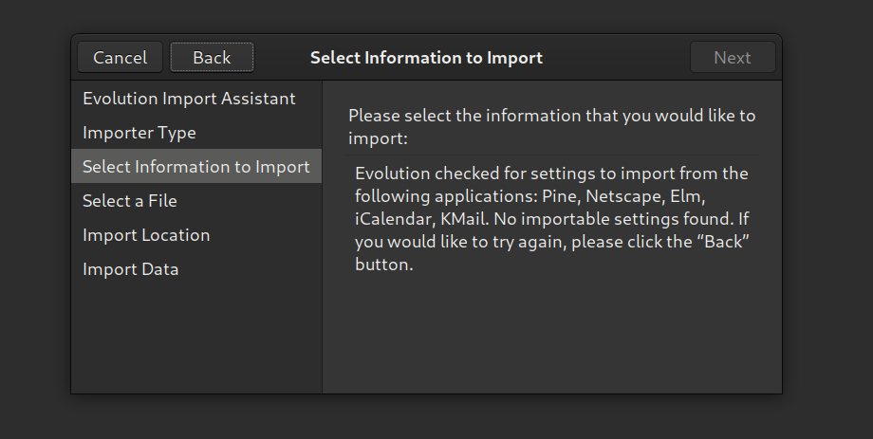Image resolution: width=873 pixels, height=439 pixels.
Task: Click the word 'iCalendar' in the message
Action: 393,219
